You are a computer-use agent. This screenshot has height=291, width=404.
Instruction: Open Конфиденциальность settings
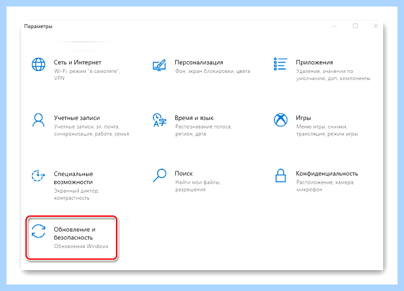[x=327, y=174]
